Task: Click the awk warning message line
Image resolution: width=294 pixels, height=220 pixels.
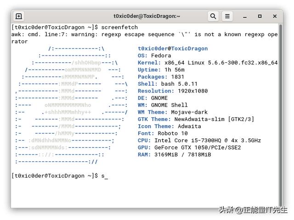Action: pos(144,38)
